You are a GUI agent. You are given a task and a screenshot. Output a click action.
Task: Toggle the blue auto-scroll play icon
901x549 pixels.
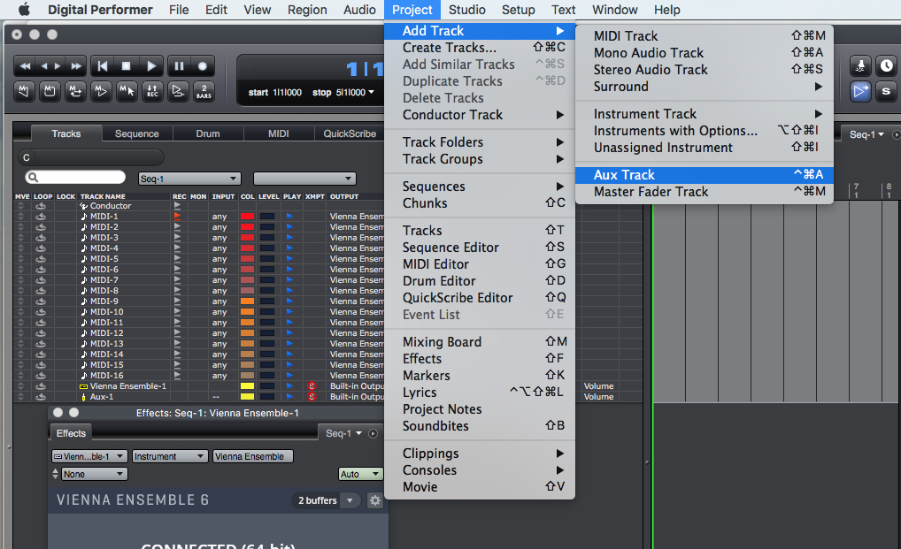click(860, 91)
